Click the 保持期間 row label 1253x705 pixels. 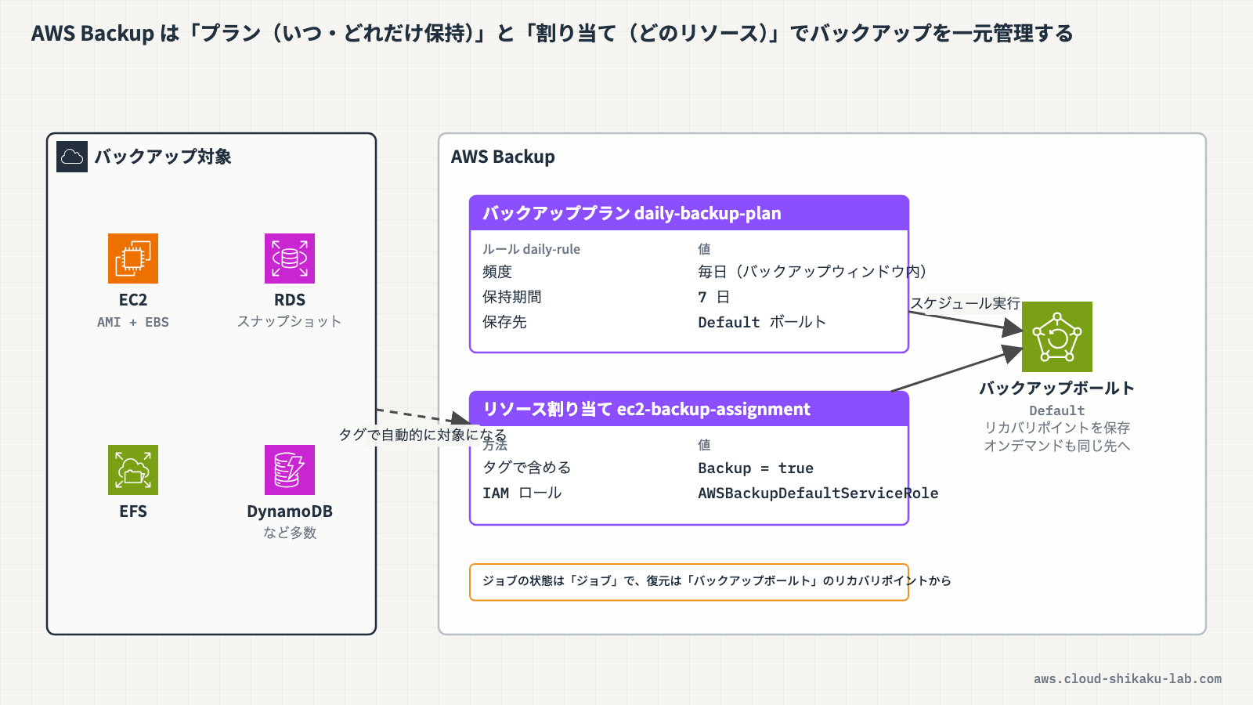tap(512, 297)
